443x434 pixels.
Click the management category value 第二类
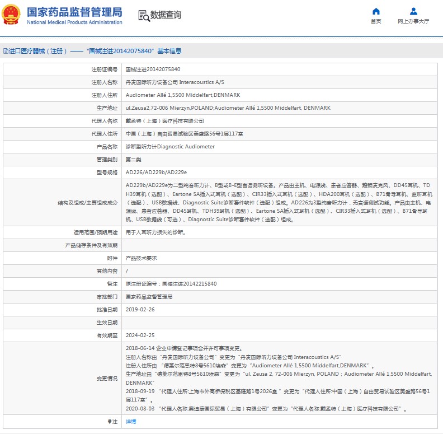[133, 159]
